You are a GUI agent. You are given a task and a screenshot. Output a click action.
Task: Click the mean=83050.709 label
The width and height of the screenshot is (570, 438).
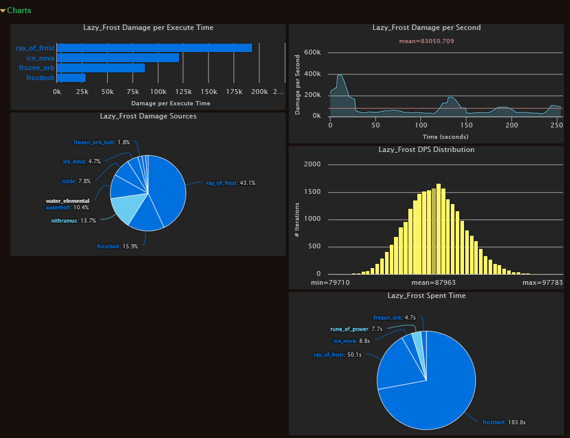426,41
